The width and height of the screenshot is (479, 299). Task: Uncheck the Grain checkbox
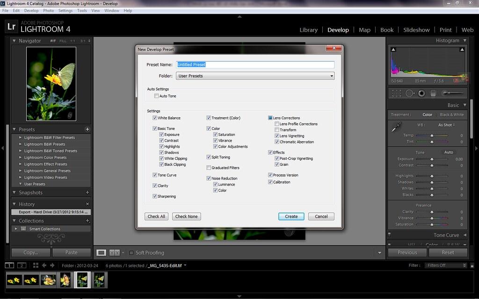pyautogui.click(x=277, y=164)
